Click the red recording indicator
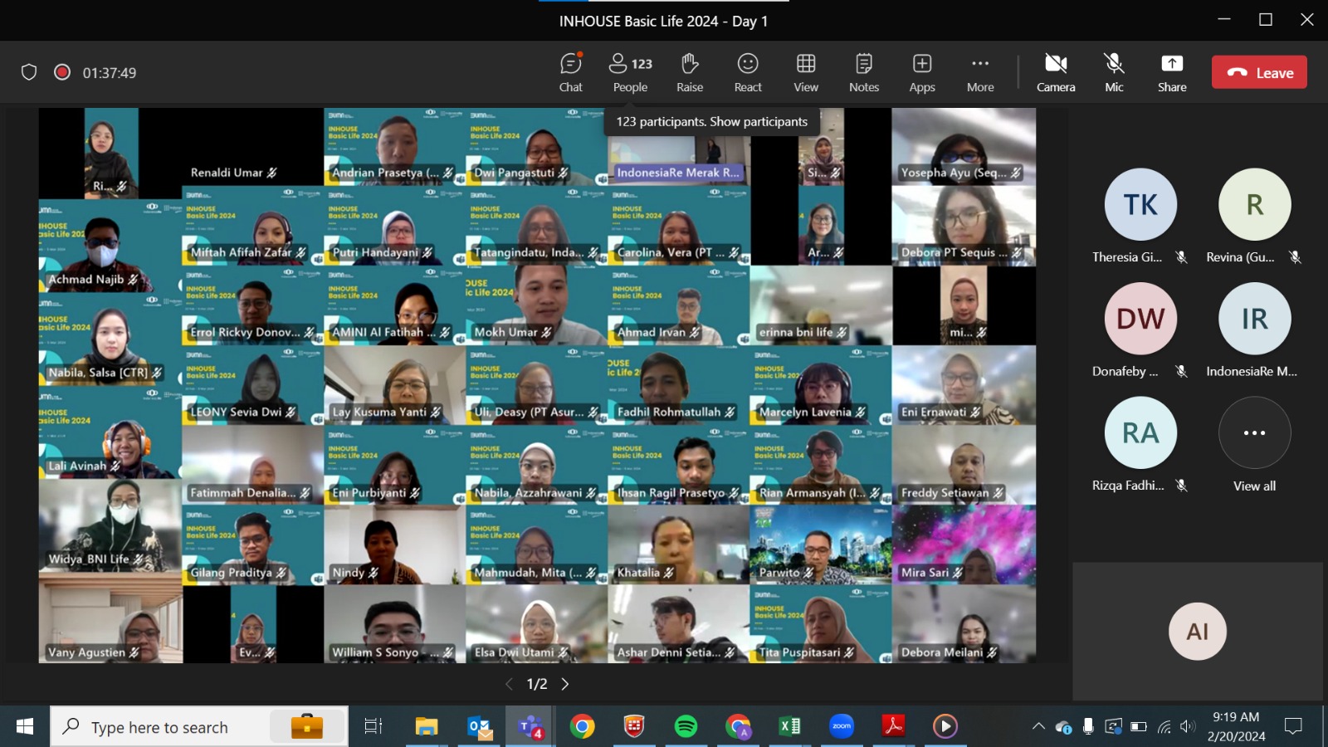The image size is (1328, 747). 62,72
